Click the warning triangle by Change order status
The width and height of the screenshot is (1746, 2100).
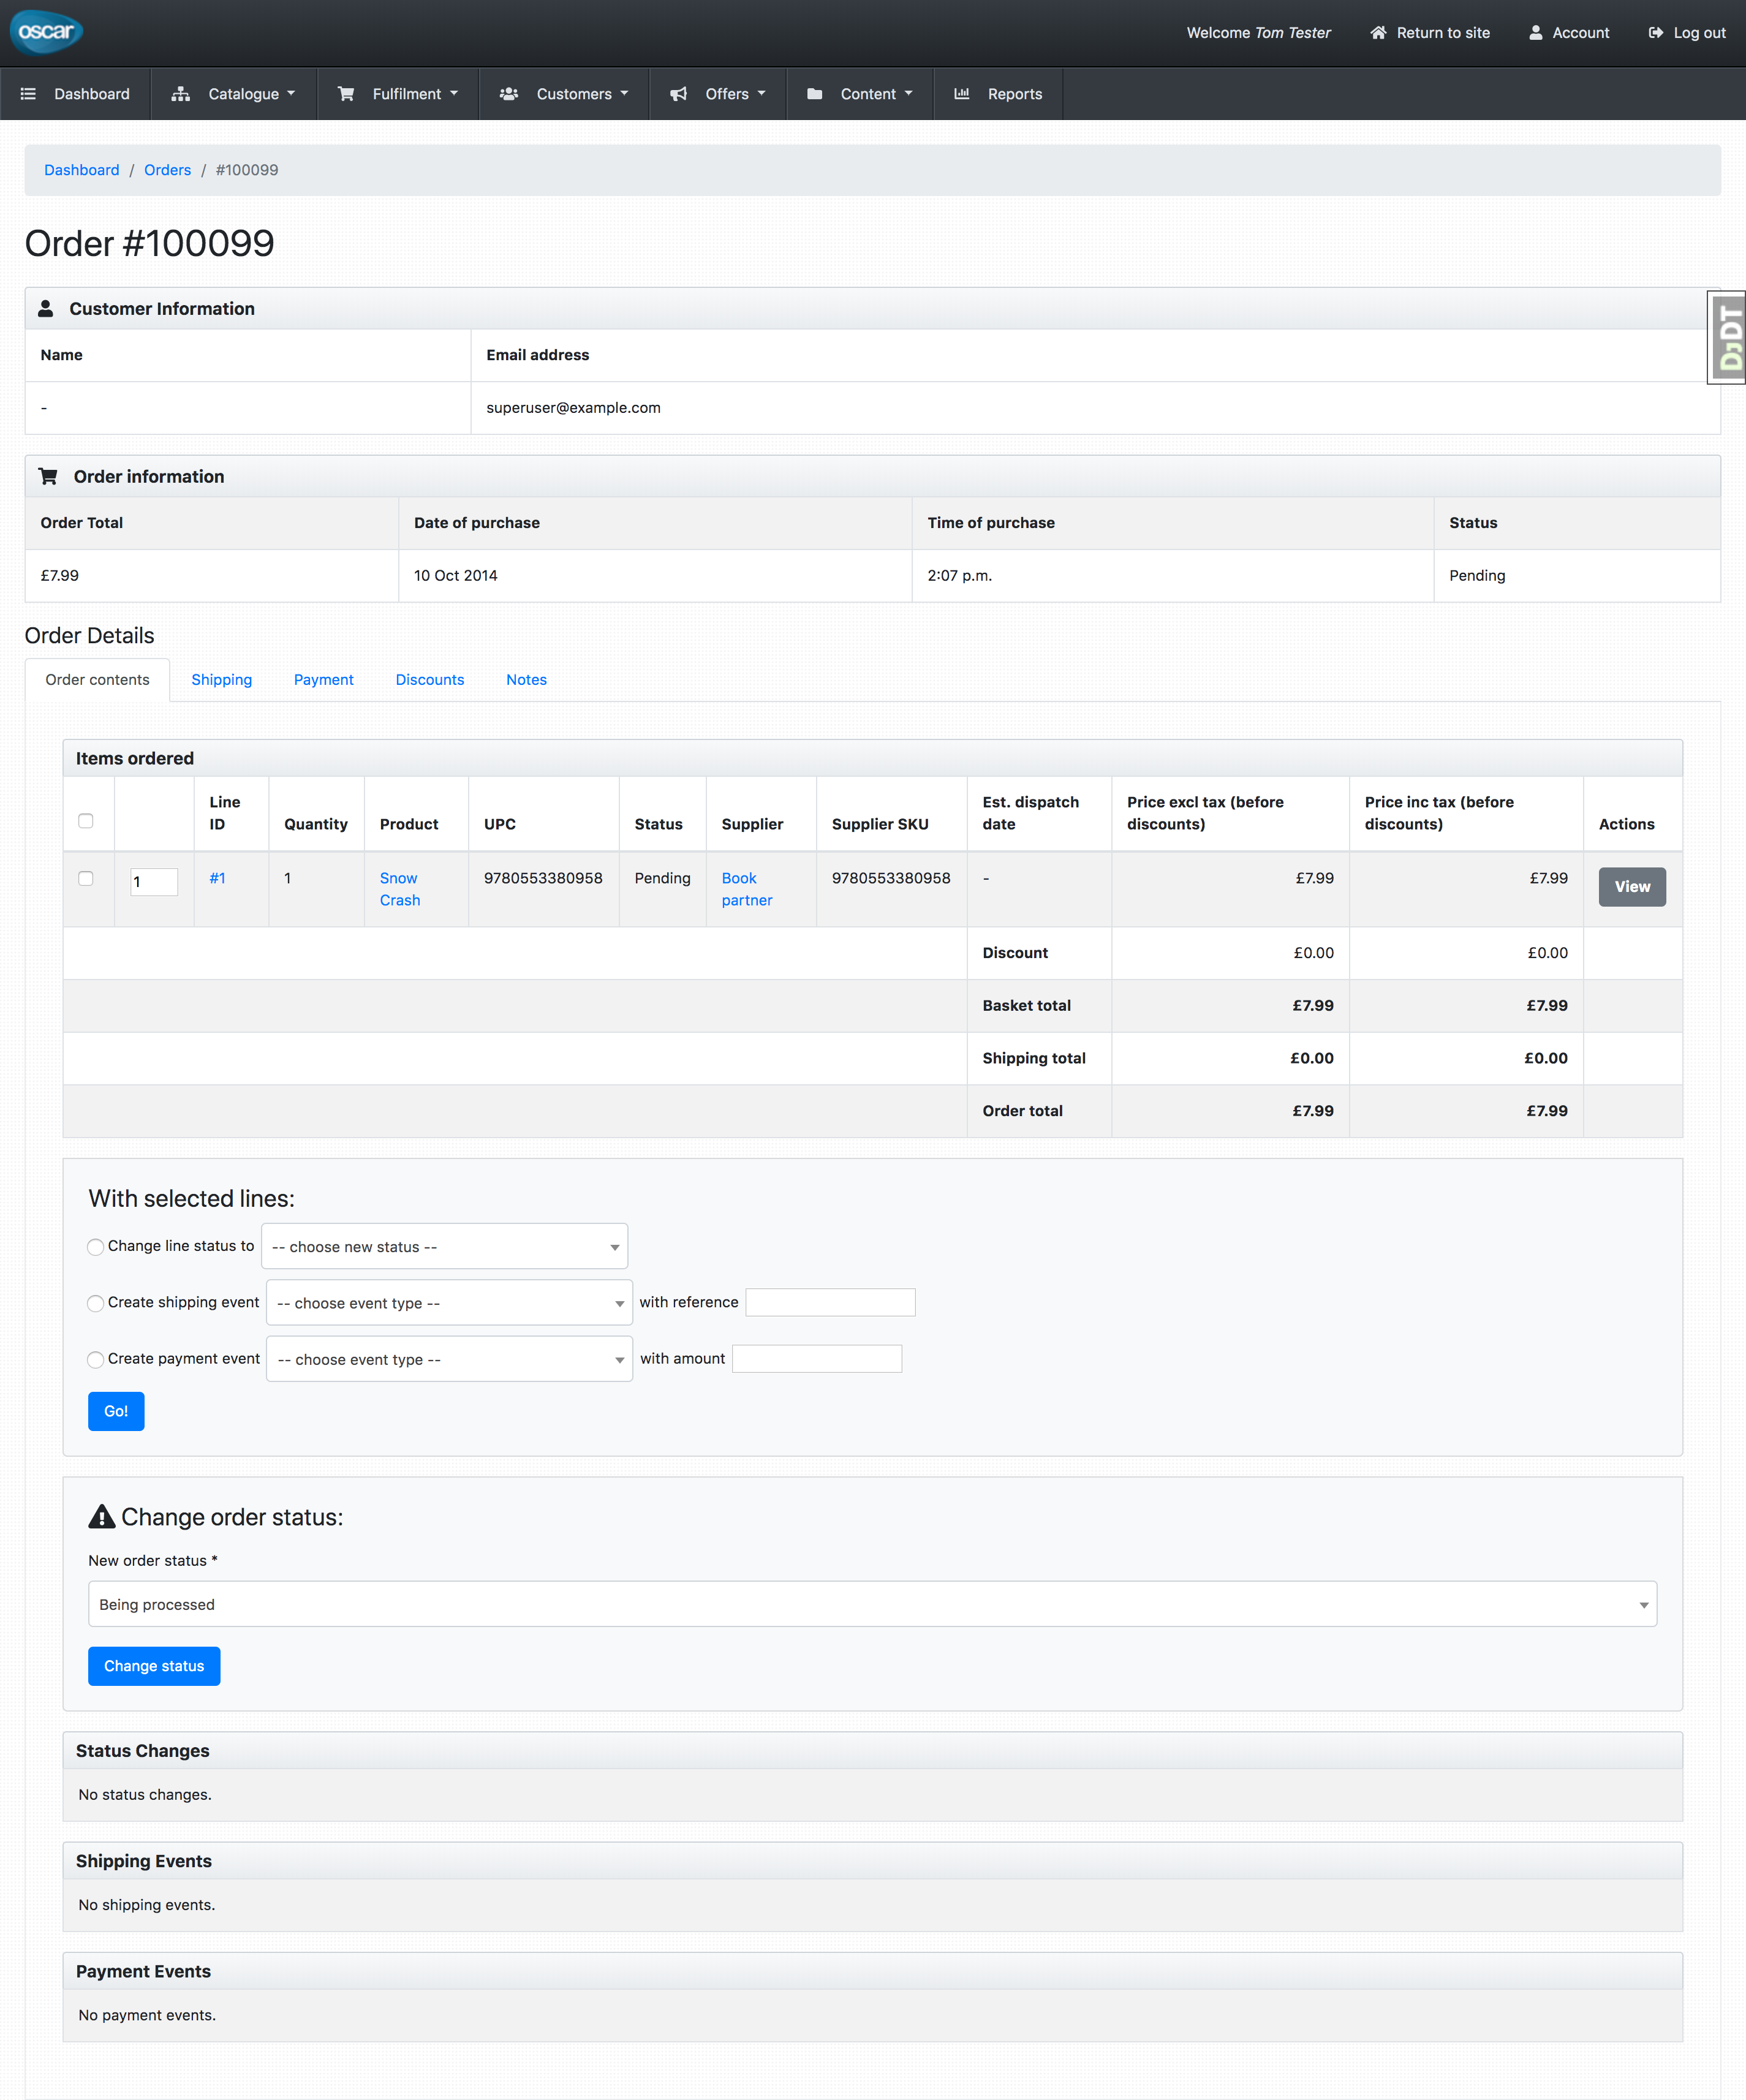coord(102,1516)
